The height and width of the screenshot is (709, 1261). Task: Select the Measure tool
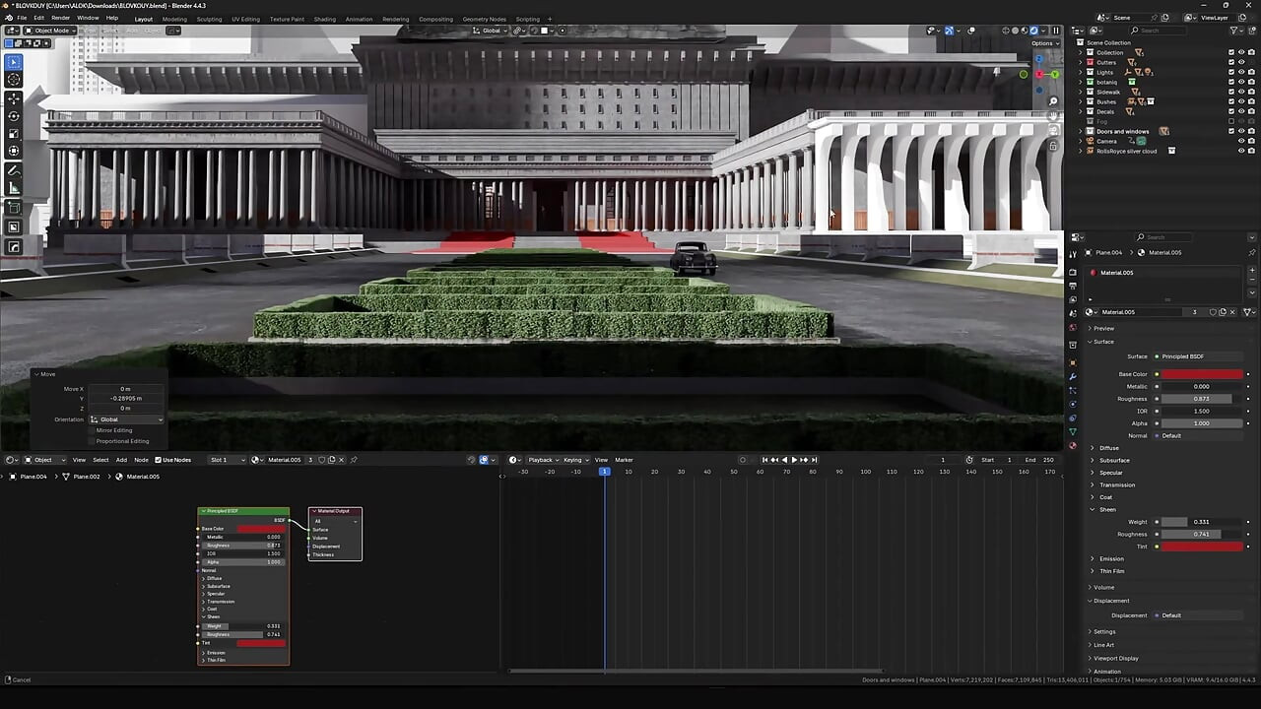point(14,188)
